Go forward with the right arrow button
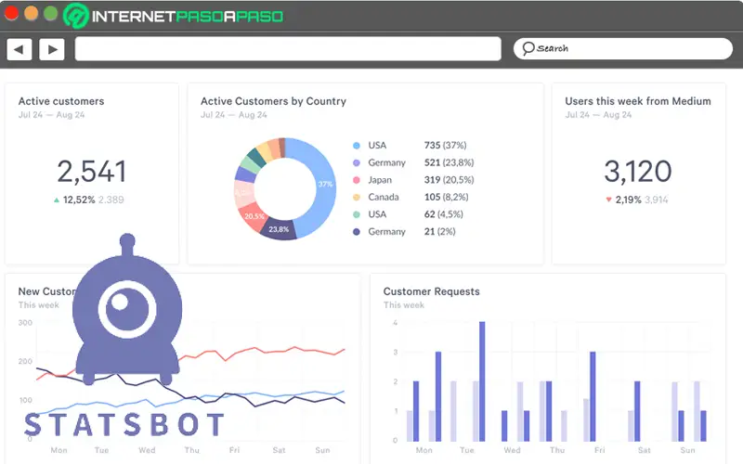 click(x=52, y=49)
